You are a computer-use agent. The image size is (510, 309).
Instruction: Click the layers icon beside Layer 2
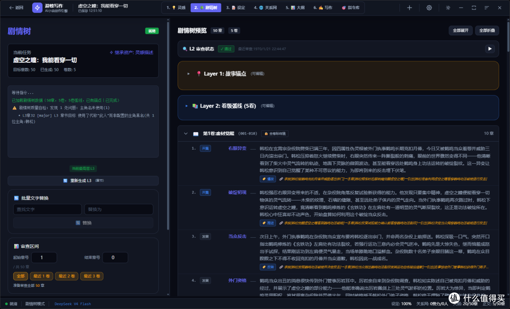coord(195,106)
